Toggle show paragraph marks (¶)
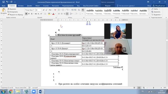The width and height of the screenshot is (168, 94). pyautogui.click(x=83, y=10)
